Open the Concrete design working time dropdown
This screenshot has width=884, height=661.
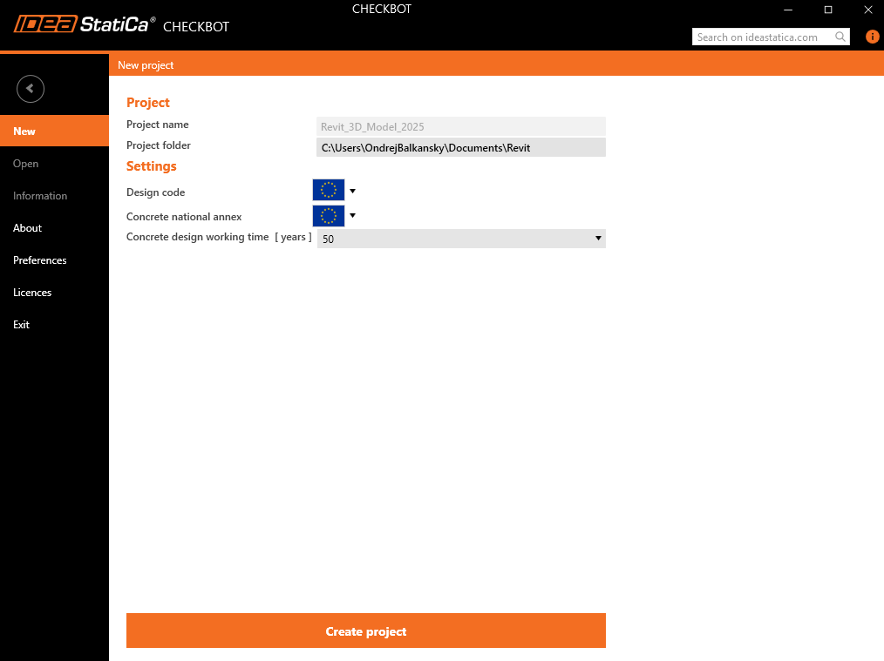point(461,239)
